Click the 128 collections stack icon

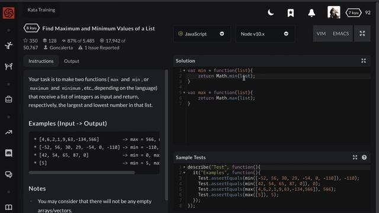[x=45, y=40]
